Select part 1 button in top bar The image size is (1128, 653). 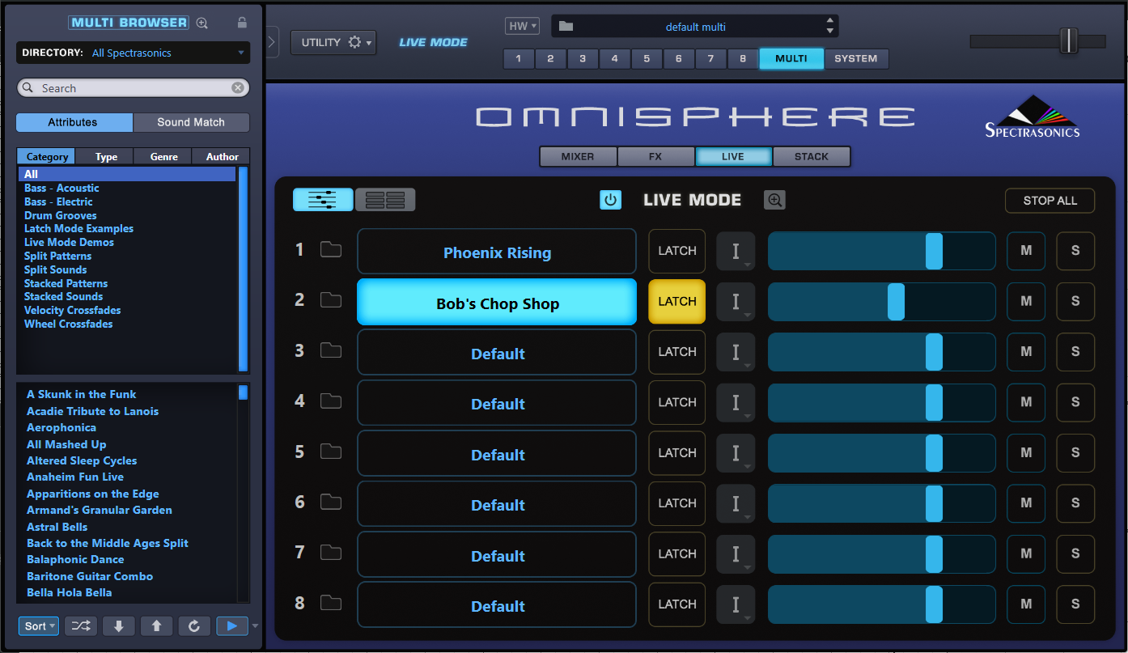[519, 58]
